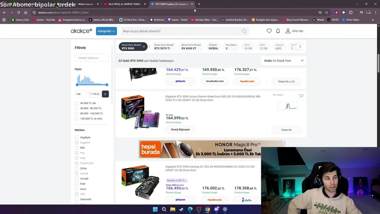The height and width of the screenshot is (214, 380).
Task: Select RX 6900 XT model filter chip
Action: 191,47
